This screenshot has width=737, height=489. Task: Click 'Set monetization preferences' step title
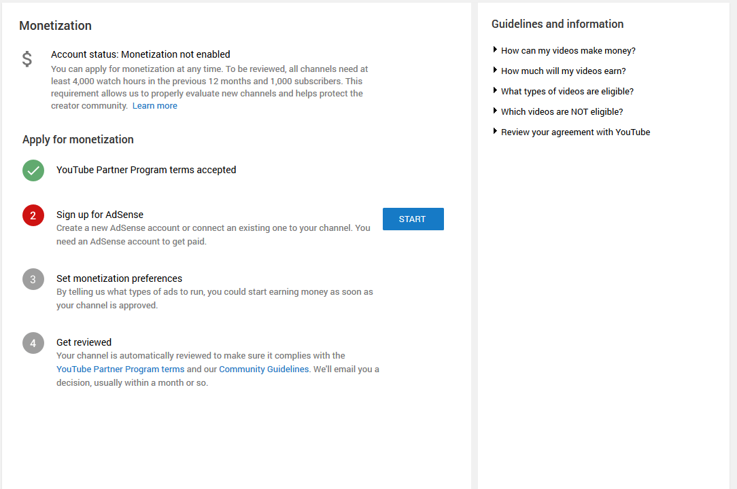[x=120, y=278]
